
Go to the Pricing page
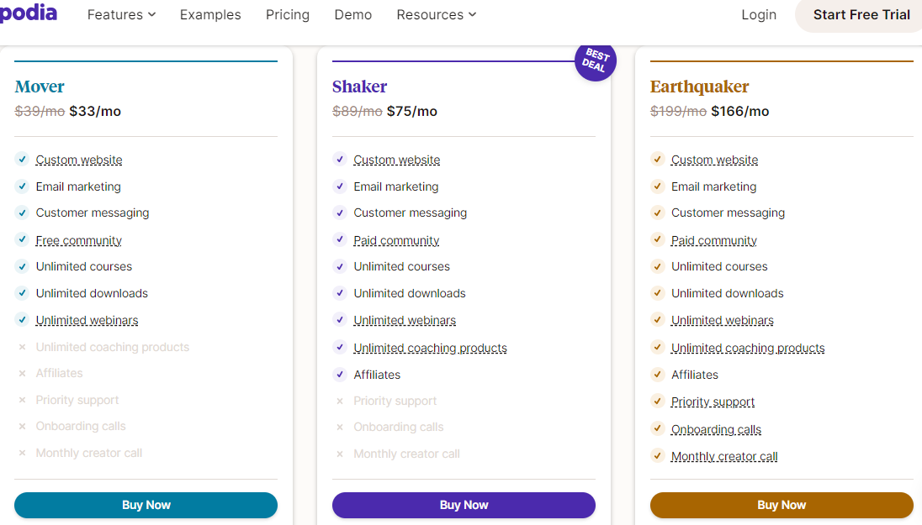[x=288, y=14]
